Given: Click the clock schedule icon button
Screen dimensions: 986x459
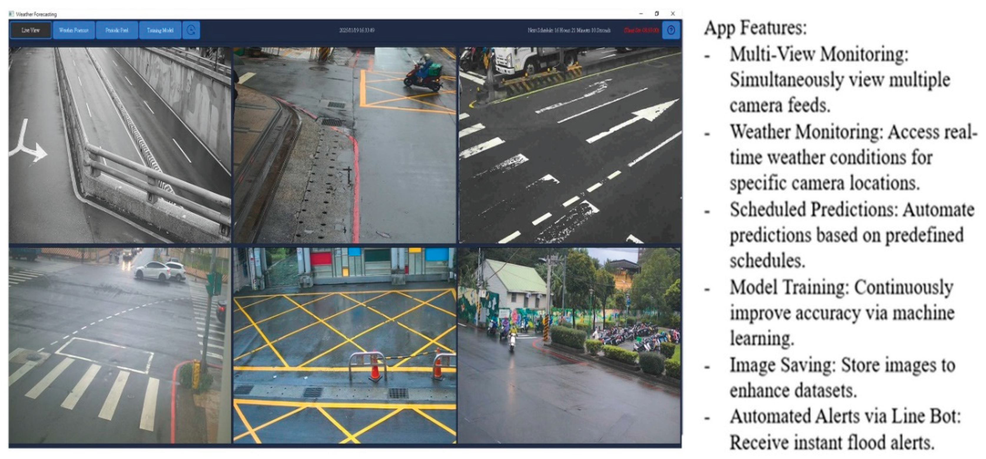Looking at the screenshot, I should 191,30.
